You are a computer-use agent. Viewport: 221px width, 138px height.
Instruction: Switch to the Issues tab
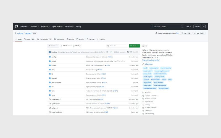click(29, 39)
